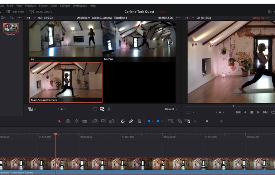Click the Insert Clip icon
The height and width of the screenshot is (175, 275).
95,121
